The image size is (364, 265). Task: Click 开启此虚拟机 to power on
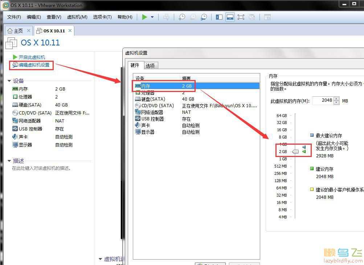point(29,57)
